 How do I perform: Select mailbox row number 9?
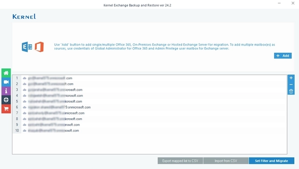click(x=149, y=125)
